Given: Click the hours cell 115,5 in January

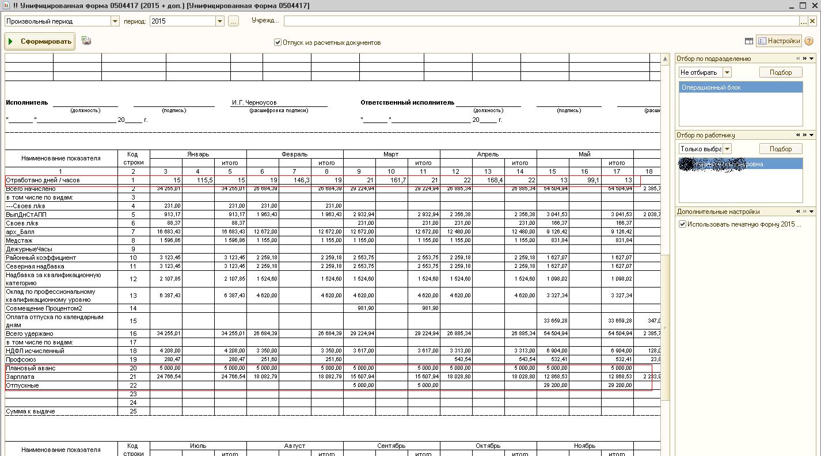Looking at the screenshot, I should [x=198, y=180].
